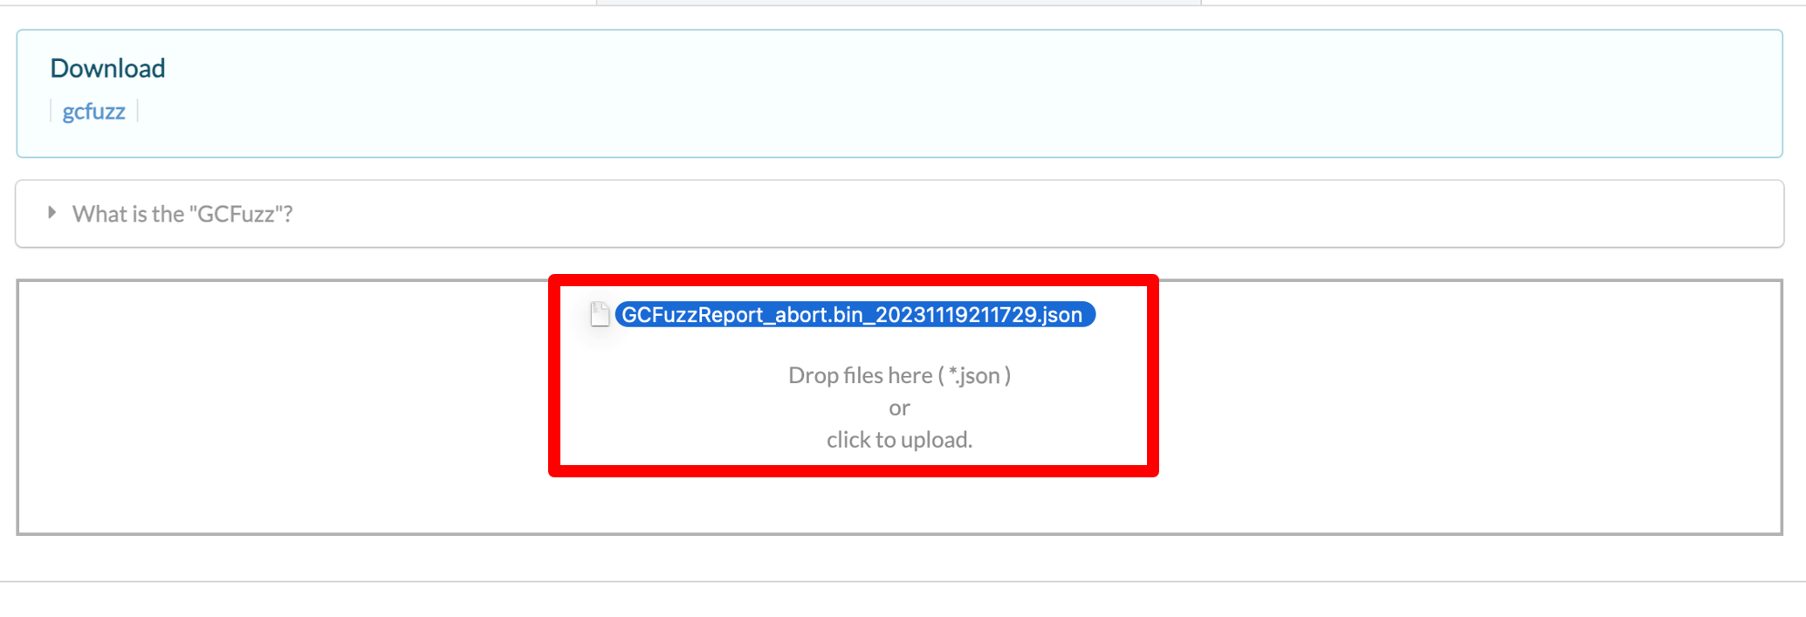Click empty upload drop zone right of red box
1806x617 pixels.
point(1466,406)
